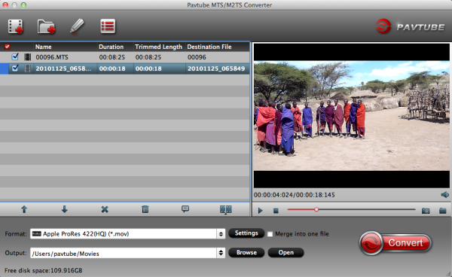Click trimmed length 00:08:25 cell
The height and width of the screenshot is (277, 452).
[148, 57]
